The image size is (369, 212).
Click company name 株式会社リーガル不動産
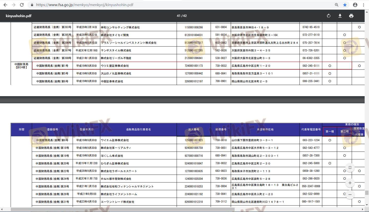point(116,58)
